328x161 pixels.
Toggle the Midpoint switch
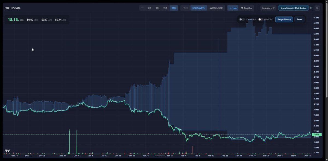260,19
